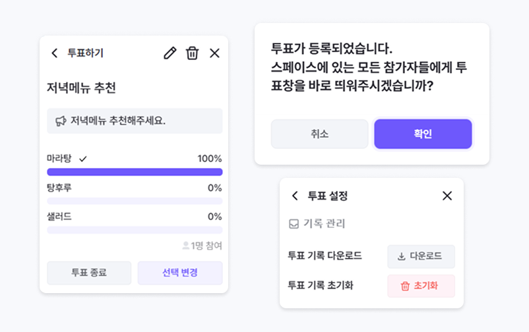529x332 pixels.
Task: Go back using arrow beside 투표 설정
Action: coord(295,196)
